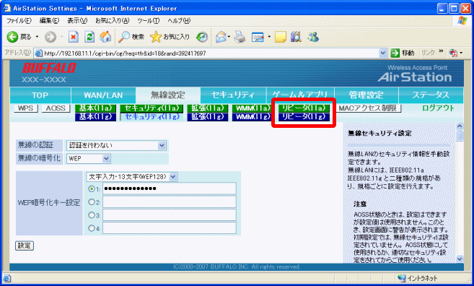This screenshot has width=474, height=286.
Task: Click WEP key 1 password field
Action: coord(170,188)
